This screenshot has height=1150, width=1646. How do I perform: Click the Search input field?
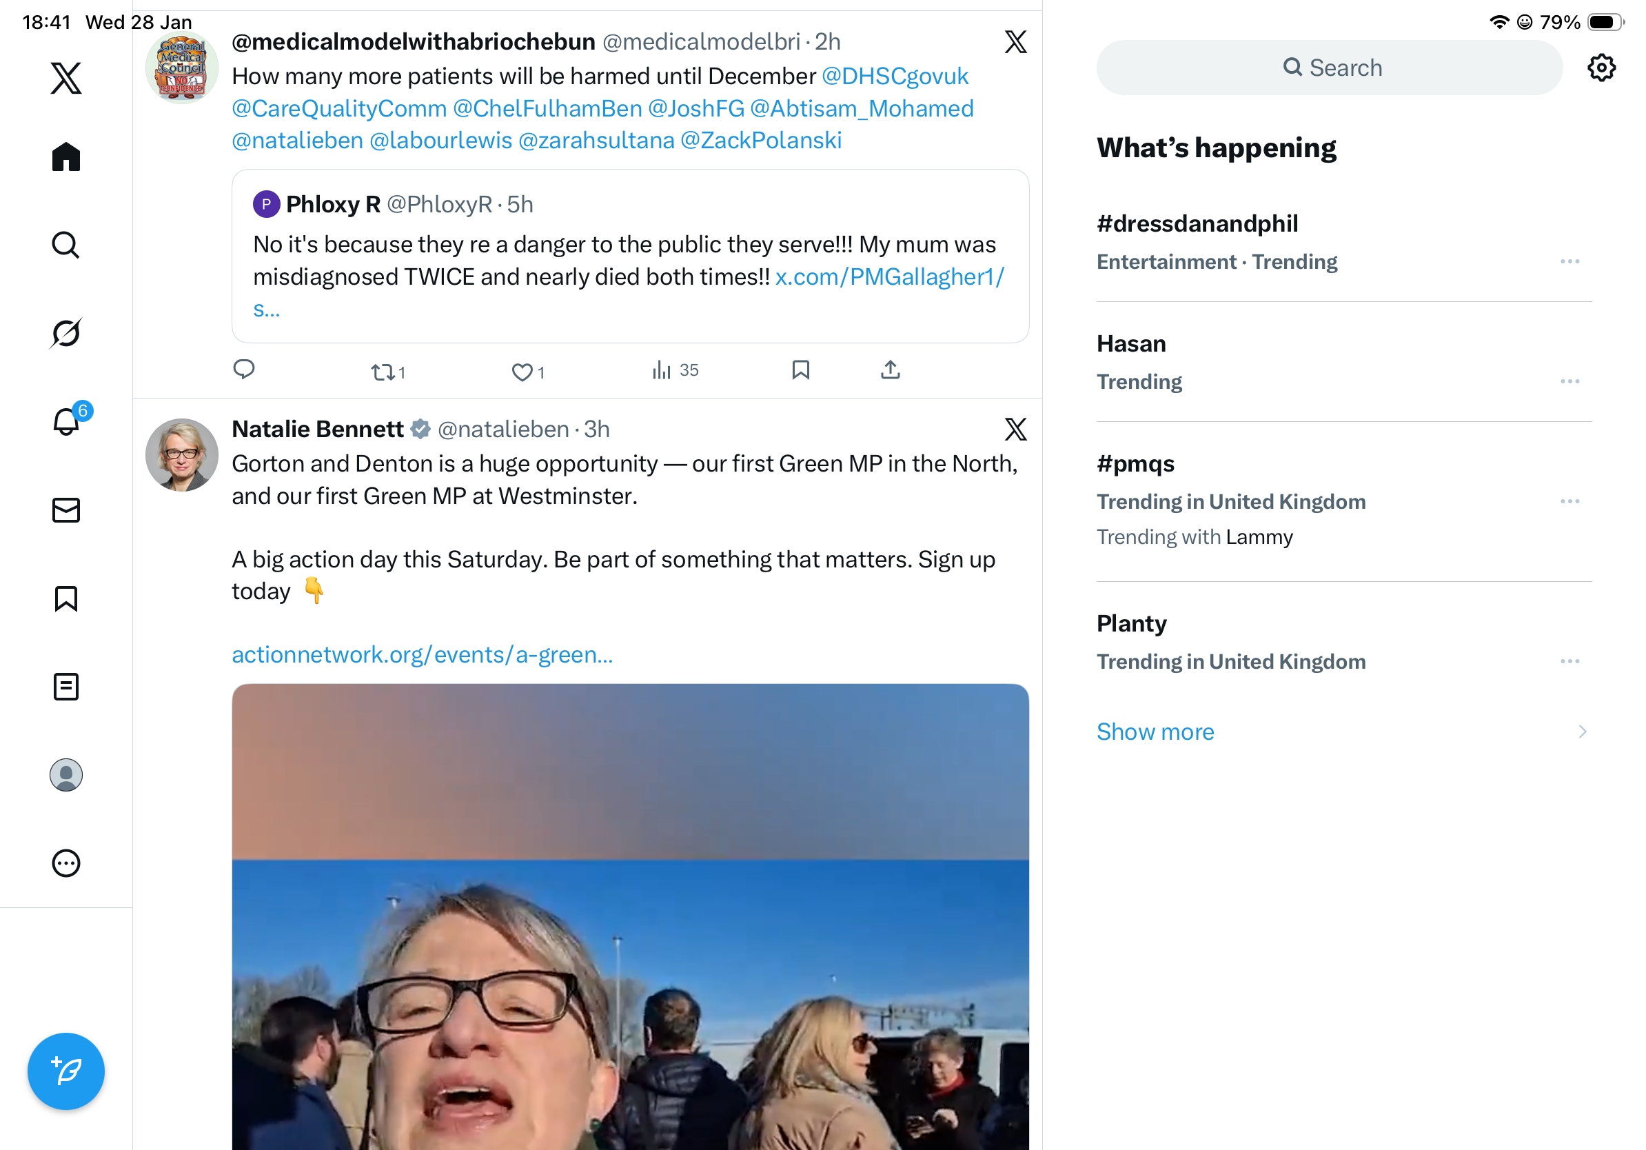point(1329,68)
